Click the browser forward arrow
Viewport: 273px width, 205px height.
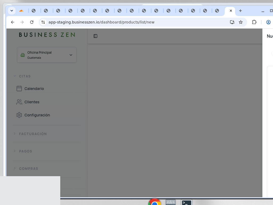click(x=22, y=22)
